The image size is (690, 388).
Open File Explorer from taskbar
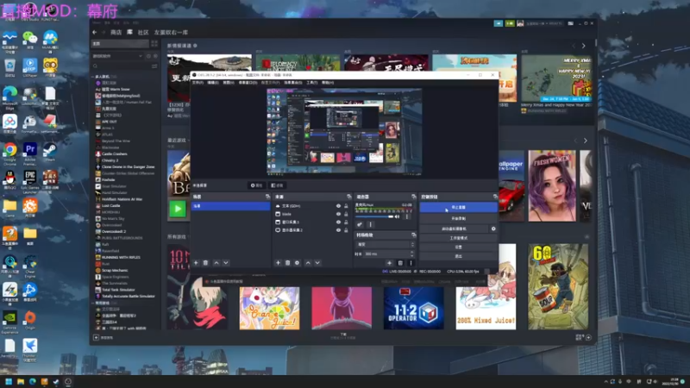[20, 381]
